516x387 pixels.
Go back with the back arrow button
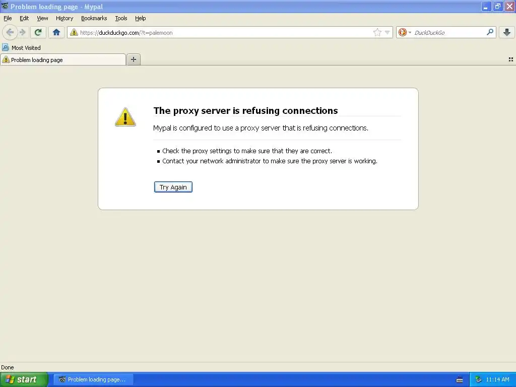coord(10,32)
